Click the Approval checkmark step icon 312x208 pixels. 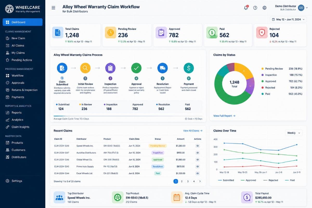pyautogui.click(x=136, y=68)
